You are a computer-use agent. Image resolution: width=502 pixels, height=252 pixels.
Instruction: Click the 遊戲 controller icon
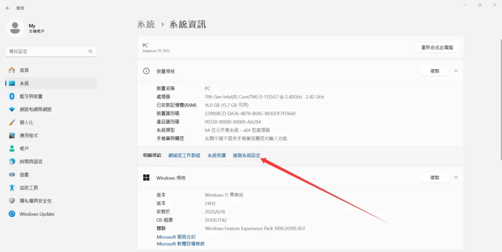[x=12, y=175]
